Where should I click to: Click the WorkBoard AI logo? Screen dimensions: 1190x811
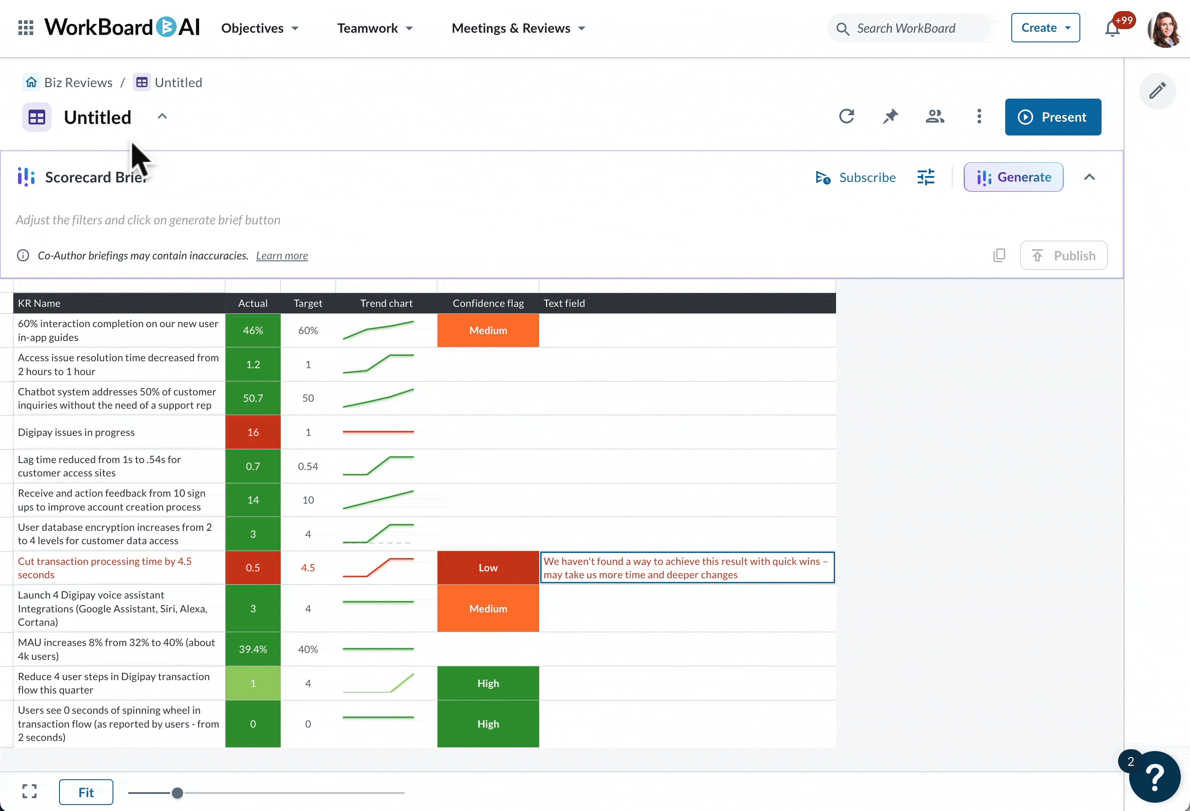[x=123, y=28]
